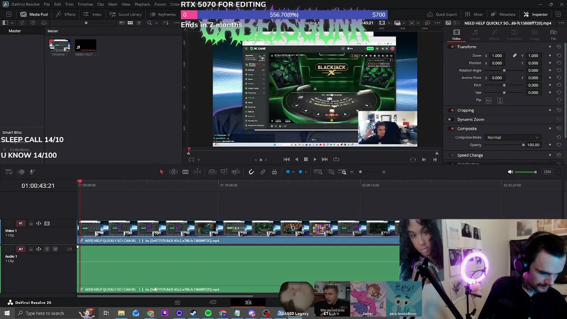Viewport: 567px width, 319px height.
Task: Click the Flip vertical button
Action: [500, 100]
